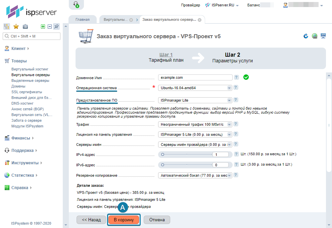Expand the Справка menu section
Image resolution: width=332 pixels, height=228 pixels.
(18, 188)
